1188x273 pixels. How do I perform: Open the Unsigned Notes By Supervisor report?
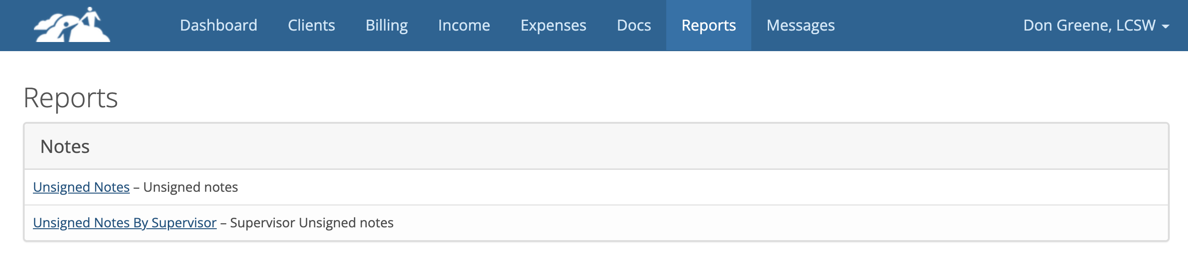124,222
